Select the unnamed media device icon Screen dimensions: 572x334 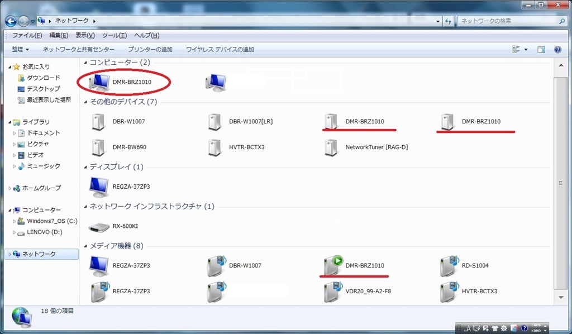pos(216,292)
